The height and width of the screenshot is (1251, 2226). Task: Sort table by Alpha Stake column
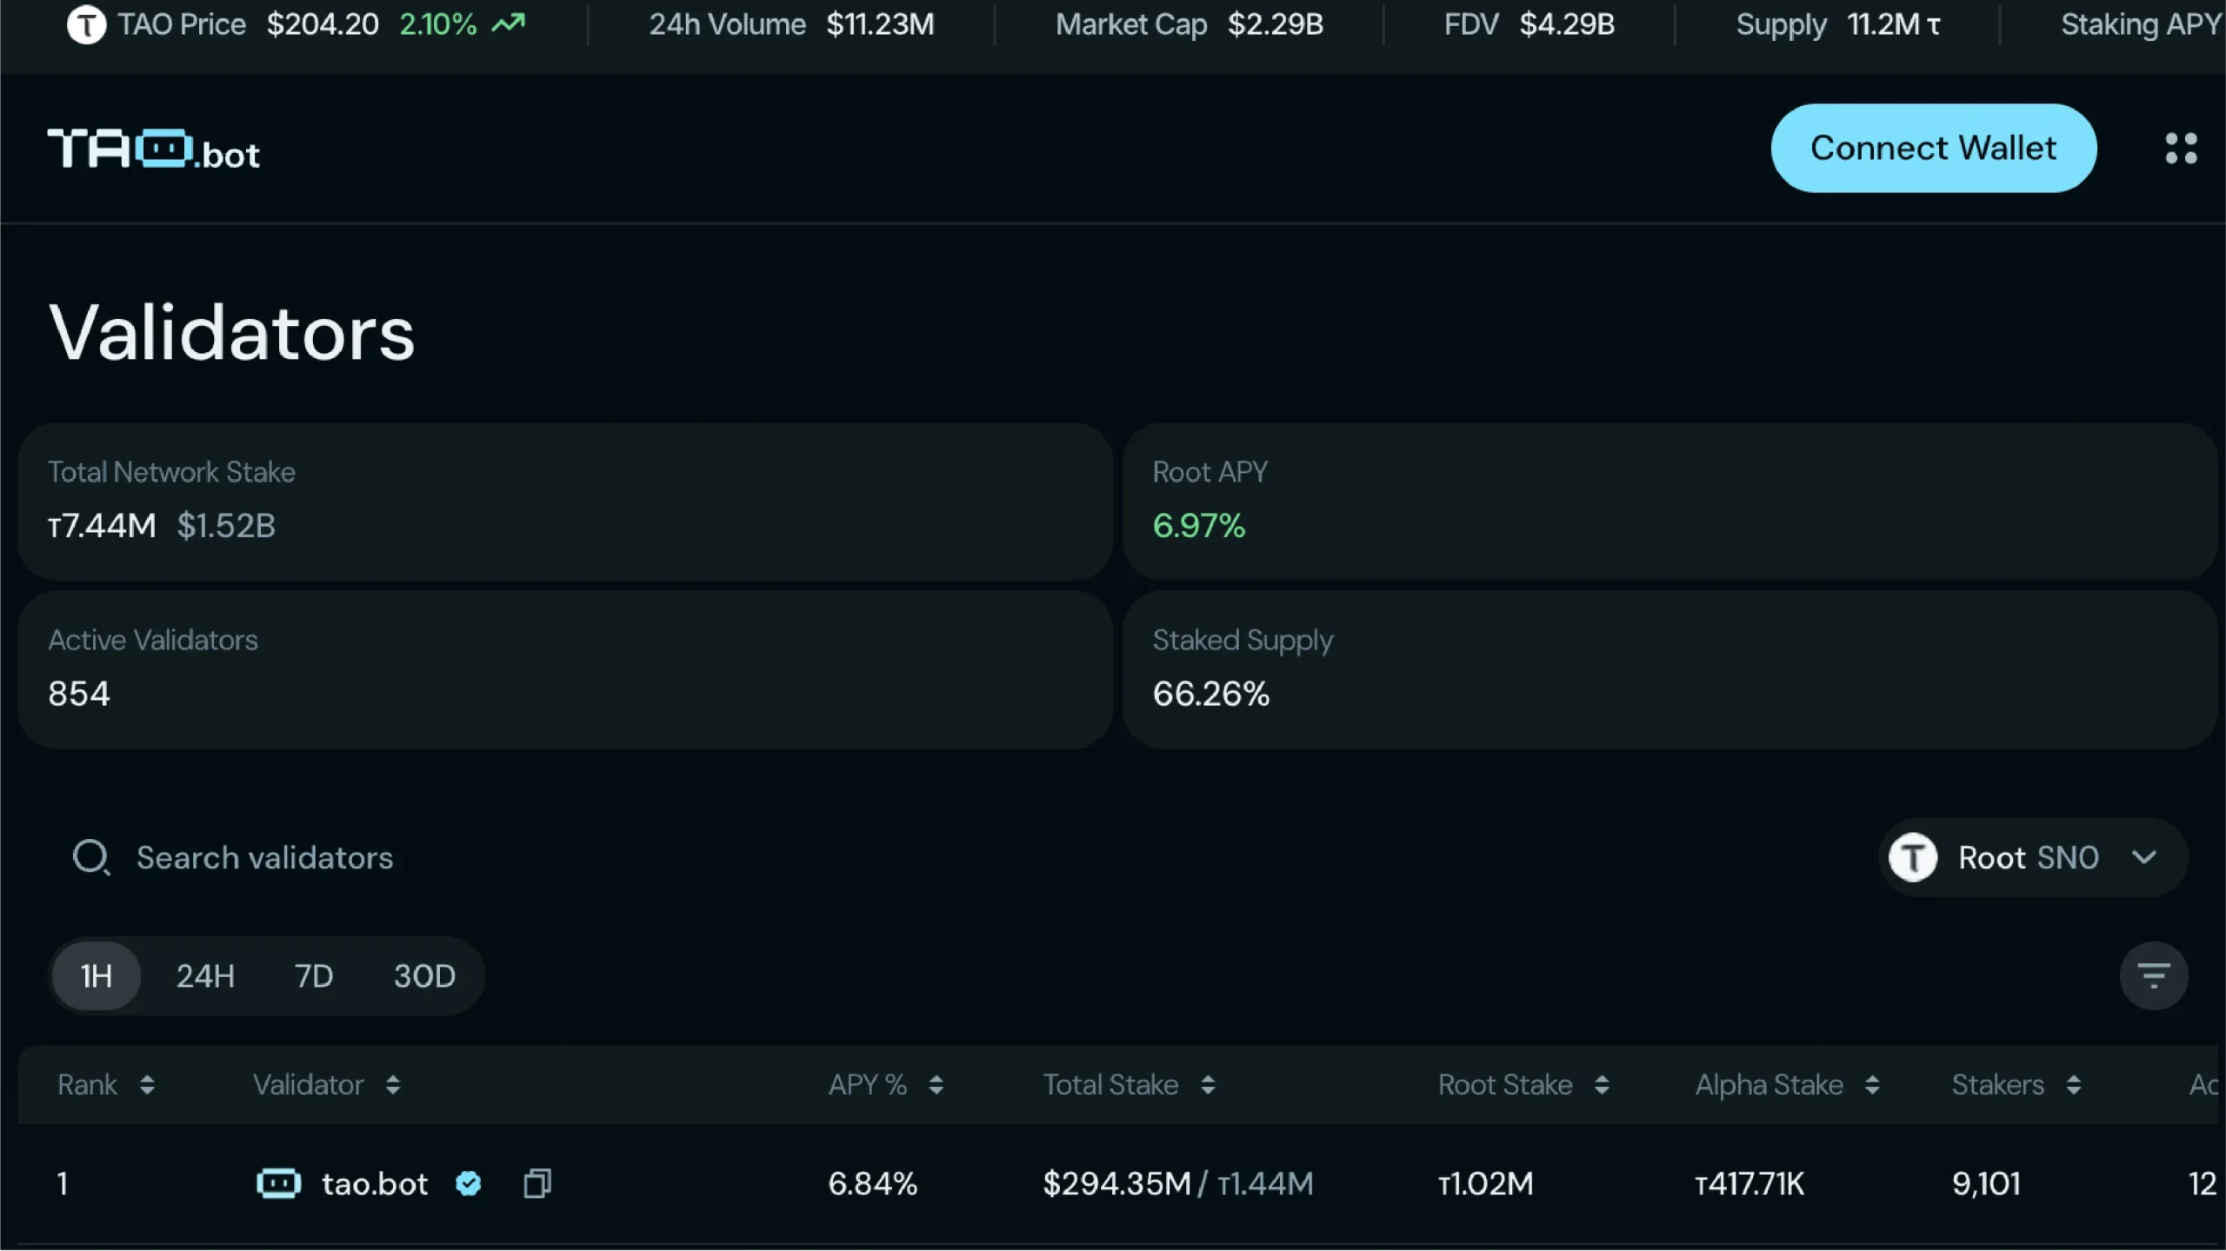[1872, 1085]
